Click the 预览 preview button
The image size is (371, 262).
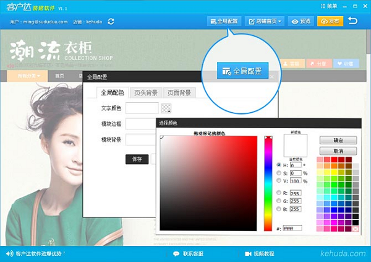coord(301,21)
